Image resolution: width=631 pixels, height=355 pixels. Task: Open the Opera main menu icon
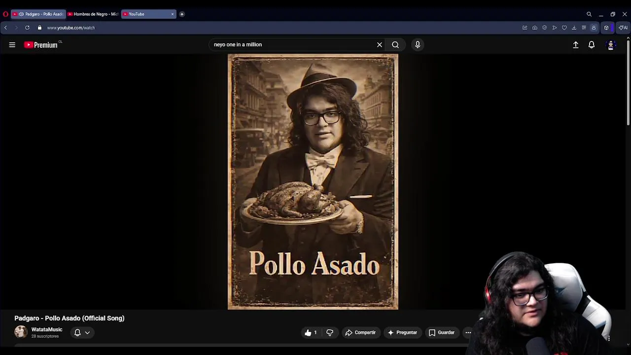tap(5, 14)
